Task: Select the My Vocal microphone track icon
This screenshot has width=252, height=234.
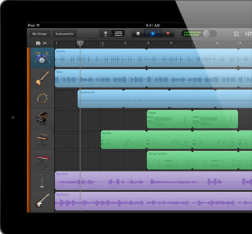Action: [x=42, y=180]
